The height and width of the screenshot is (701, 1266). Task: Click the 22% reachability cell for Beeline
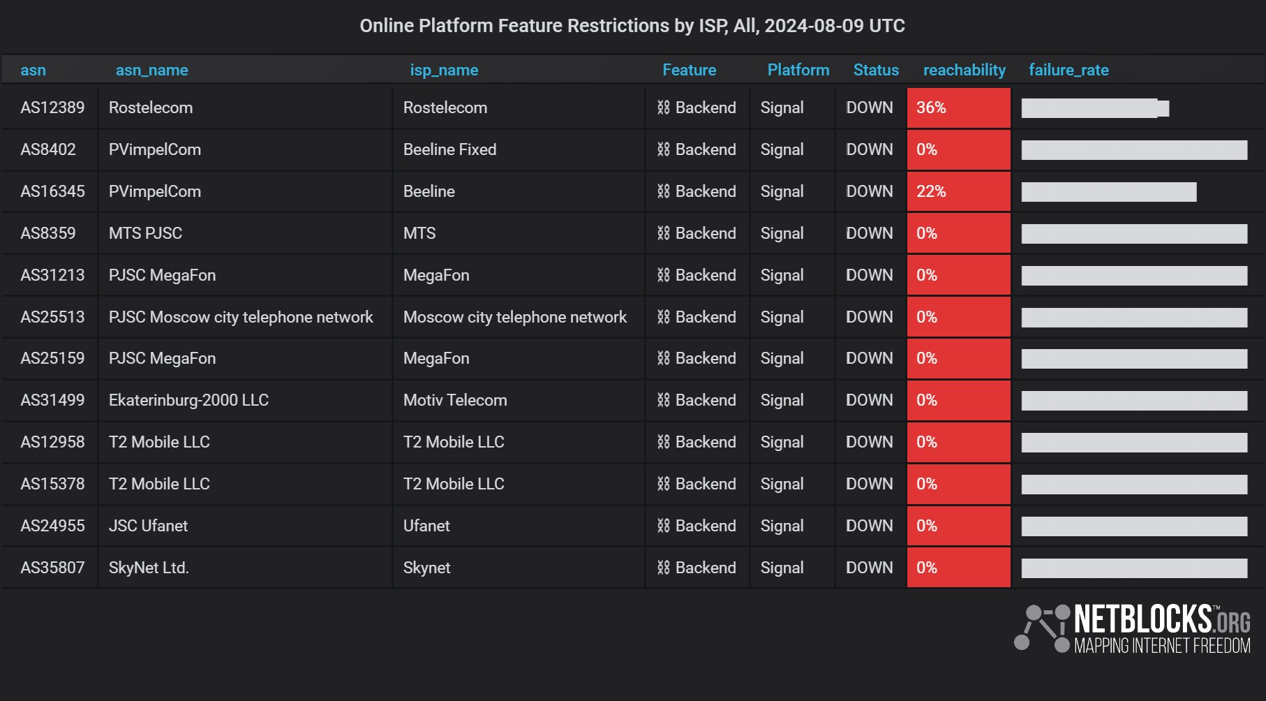pyautogui.click(x=958, y=191)
